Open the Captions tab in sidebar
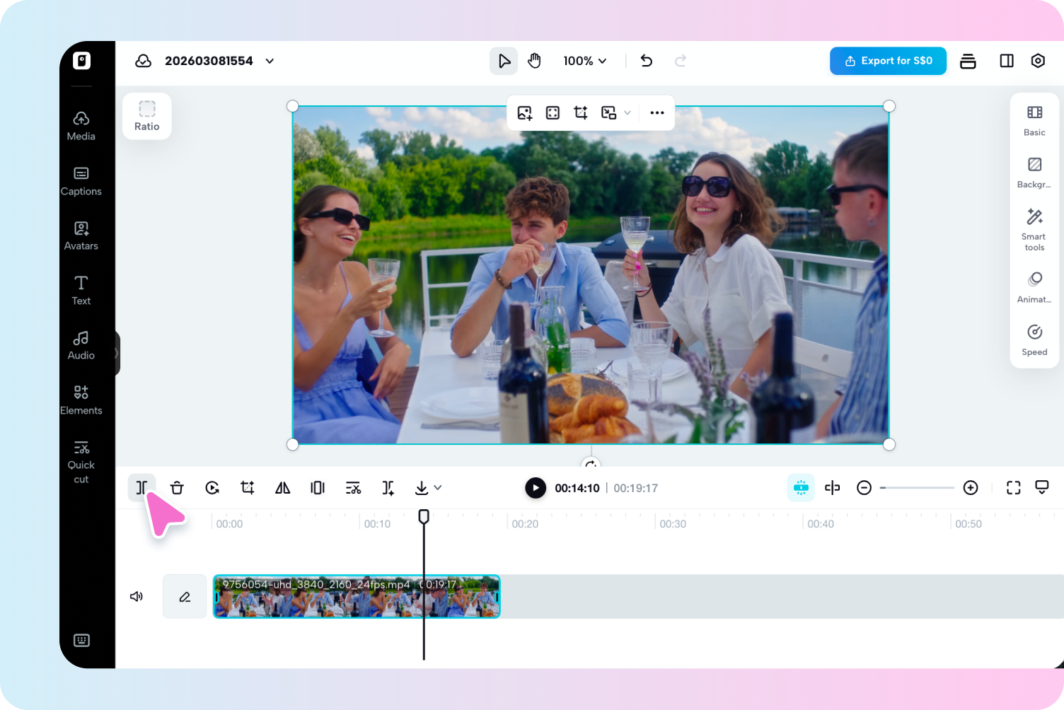Image resolution: width=1064 pixels, height=710 pixels. 81,181
